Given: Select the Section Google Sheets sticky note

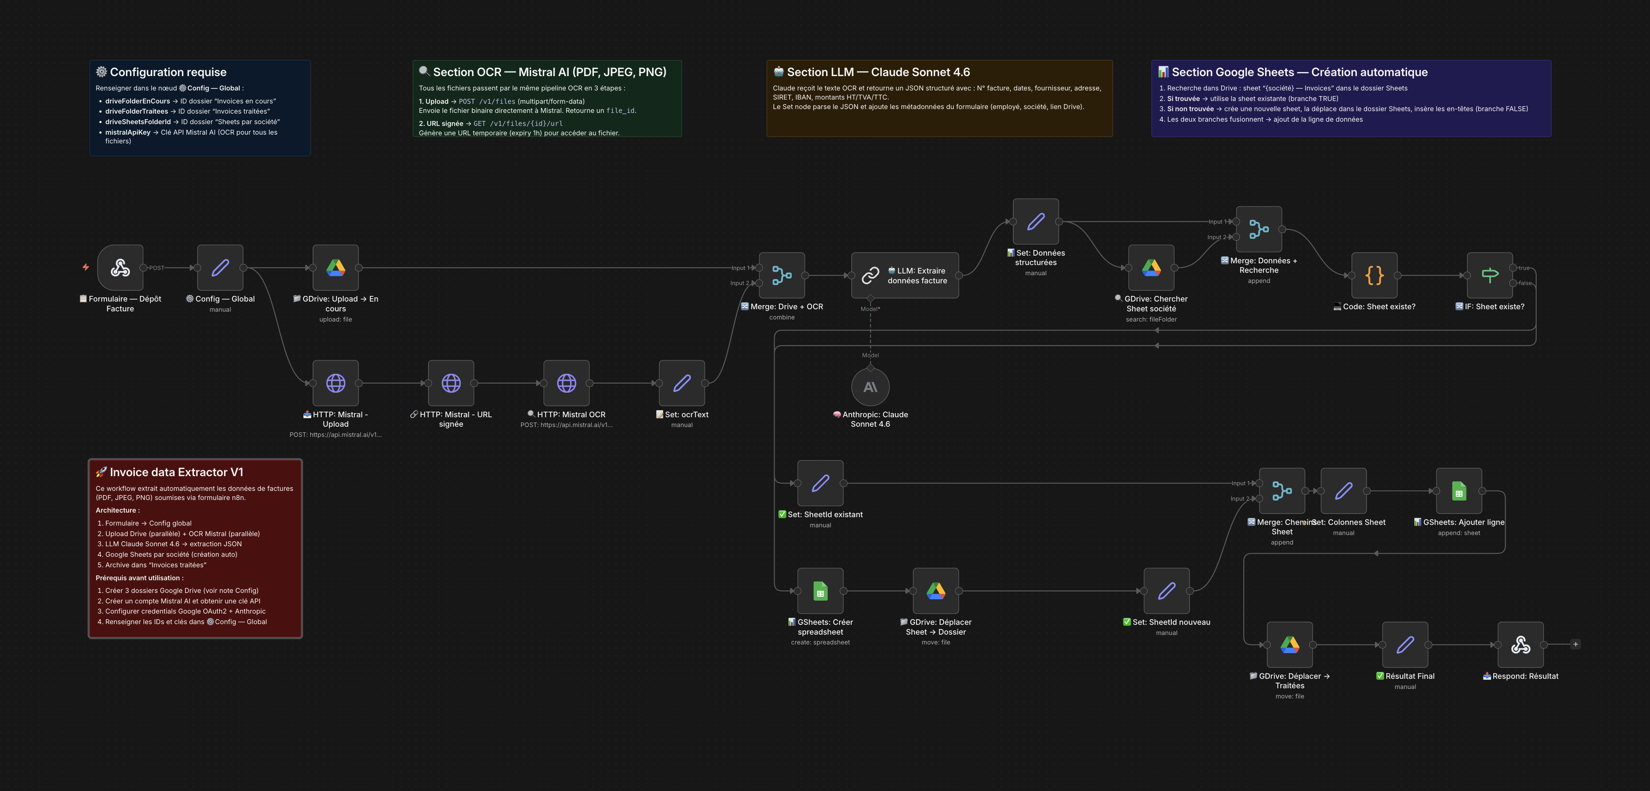Looking at the screenshot, I should [x=1352, y=98].
